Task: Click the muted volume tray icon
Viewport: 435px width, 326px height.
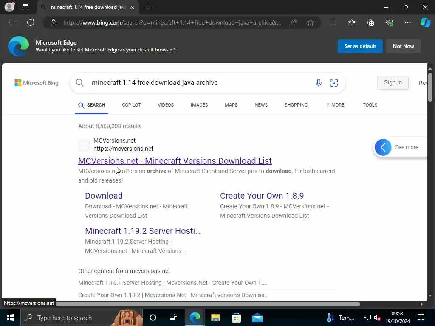Action: point(377,318)
